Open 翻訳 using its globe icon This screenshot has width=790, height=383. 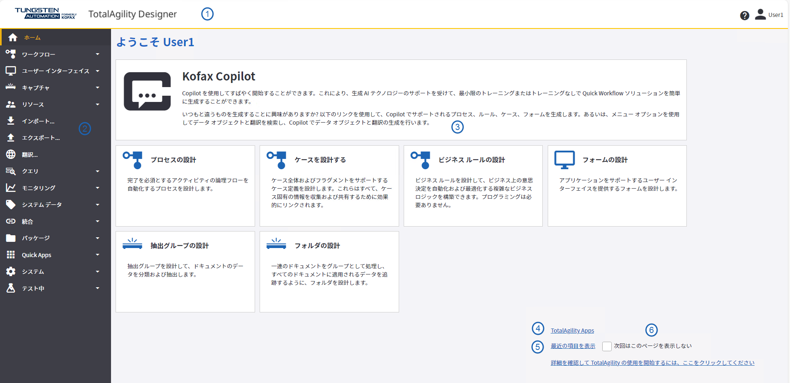(11, 154)
